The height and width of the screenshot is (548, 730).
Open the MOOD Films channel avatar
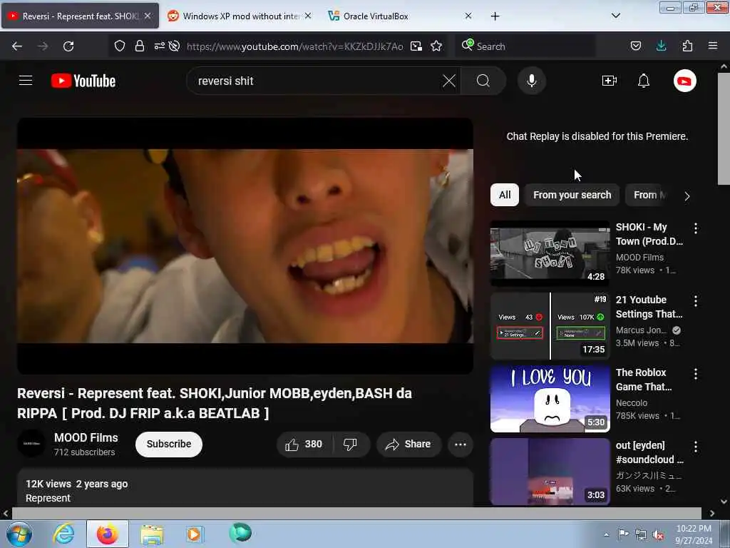click(x=31, y=444)
